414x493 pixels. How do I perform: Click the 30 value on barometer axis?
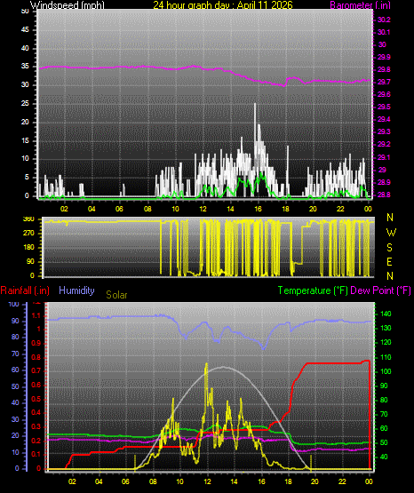(382, 44)
